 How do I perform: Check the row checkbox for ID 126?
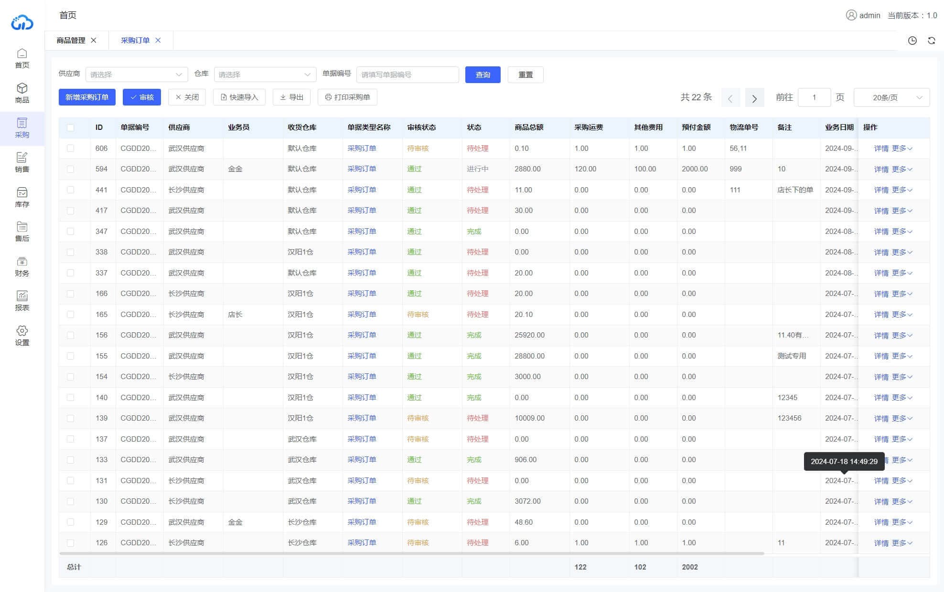pyautogui.click(x=71, y=543)
